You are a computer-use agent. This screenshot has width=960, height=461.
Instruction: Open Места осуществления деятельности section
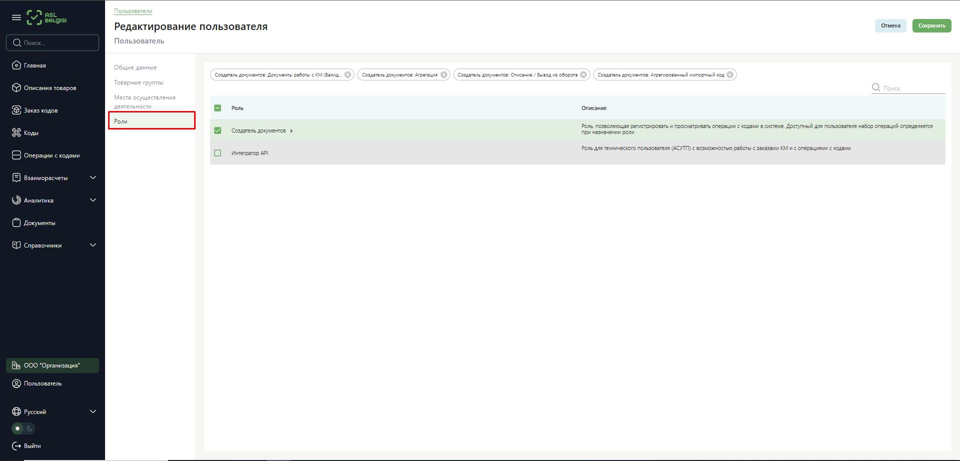145,102
